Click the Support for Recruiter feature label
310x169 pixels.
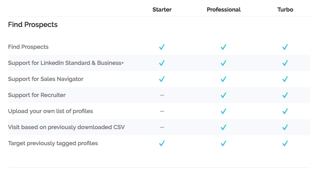coord(37,95)
